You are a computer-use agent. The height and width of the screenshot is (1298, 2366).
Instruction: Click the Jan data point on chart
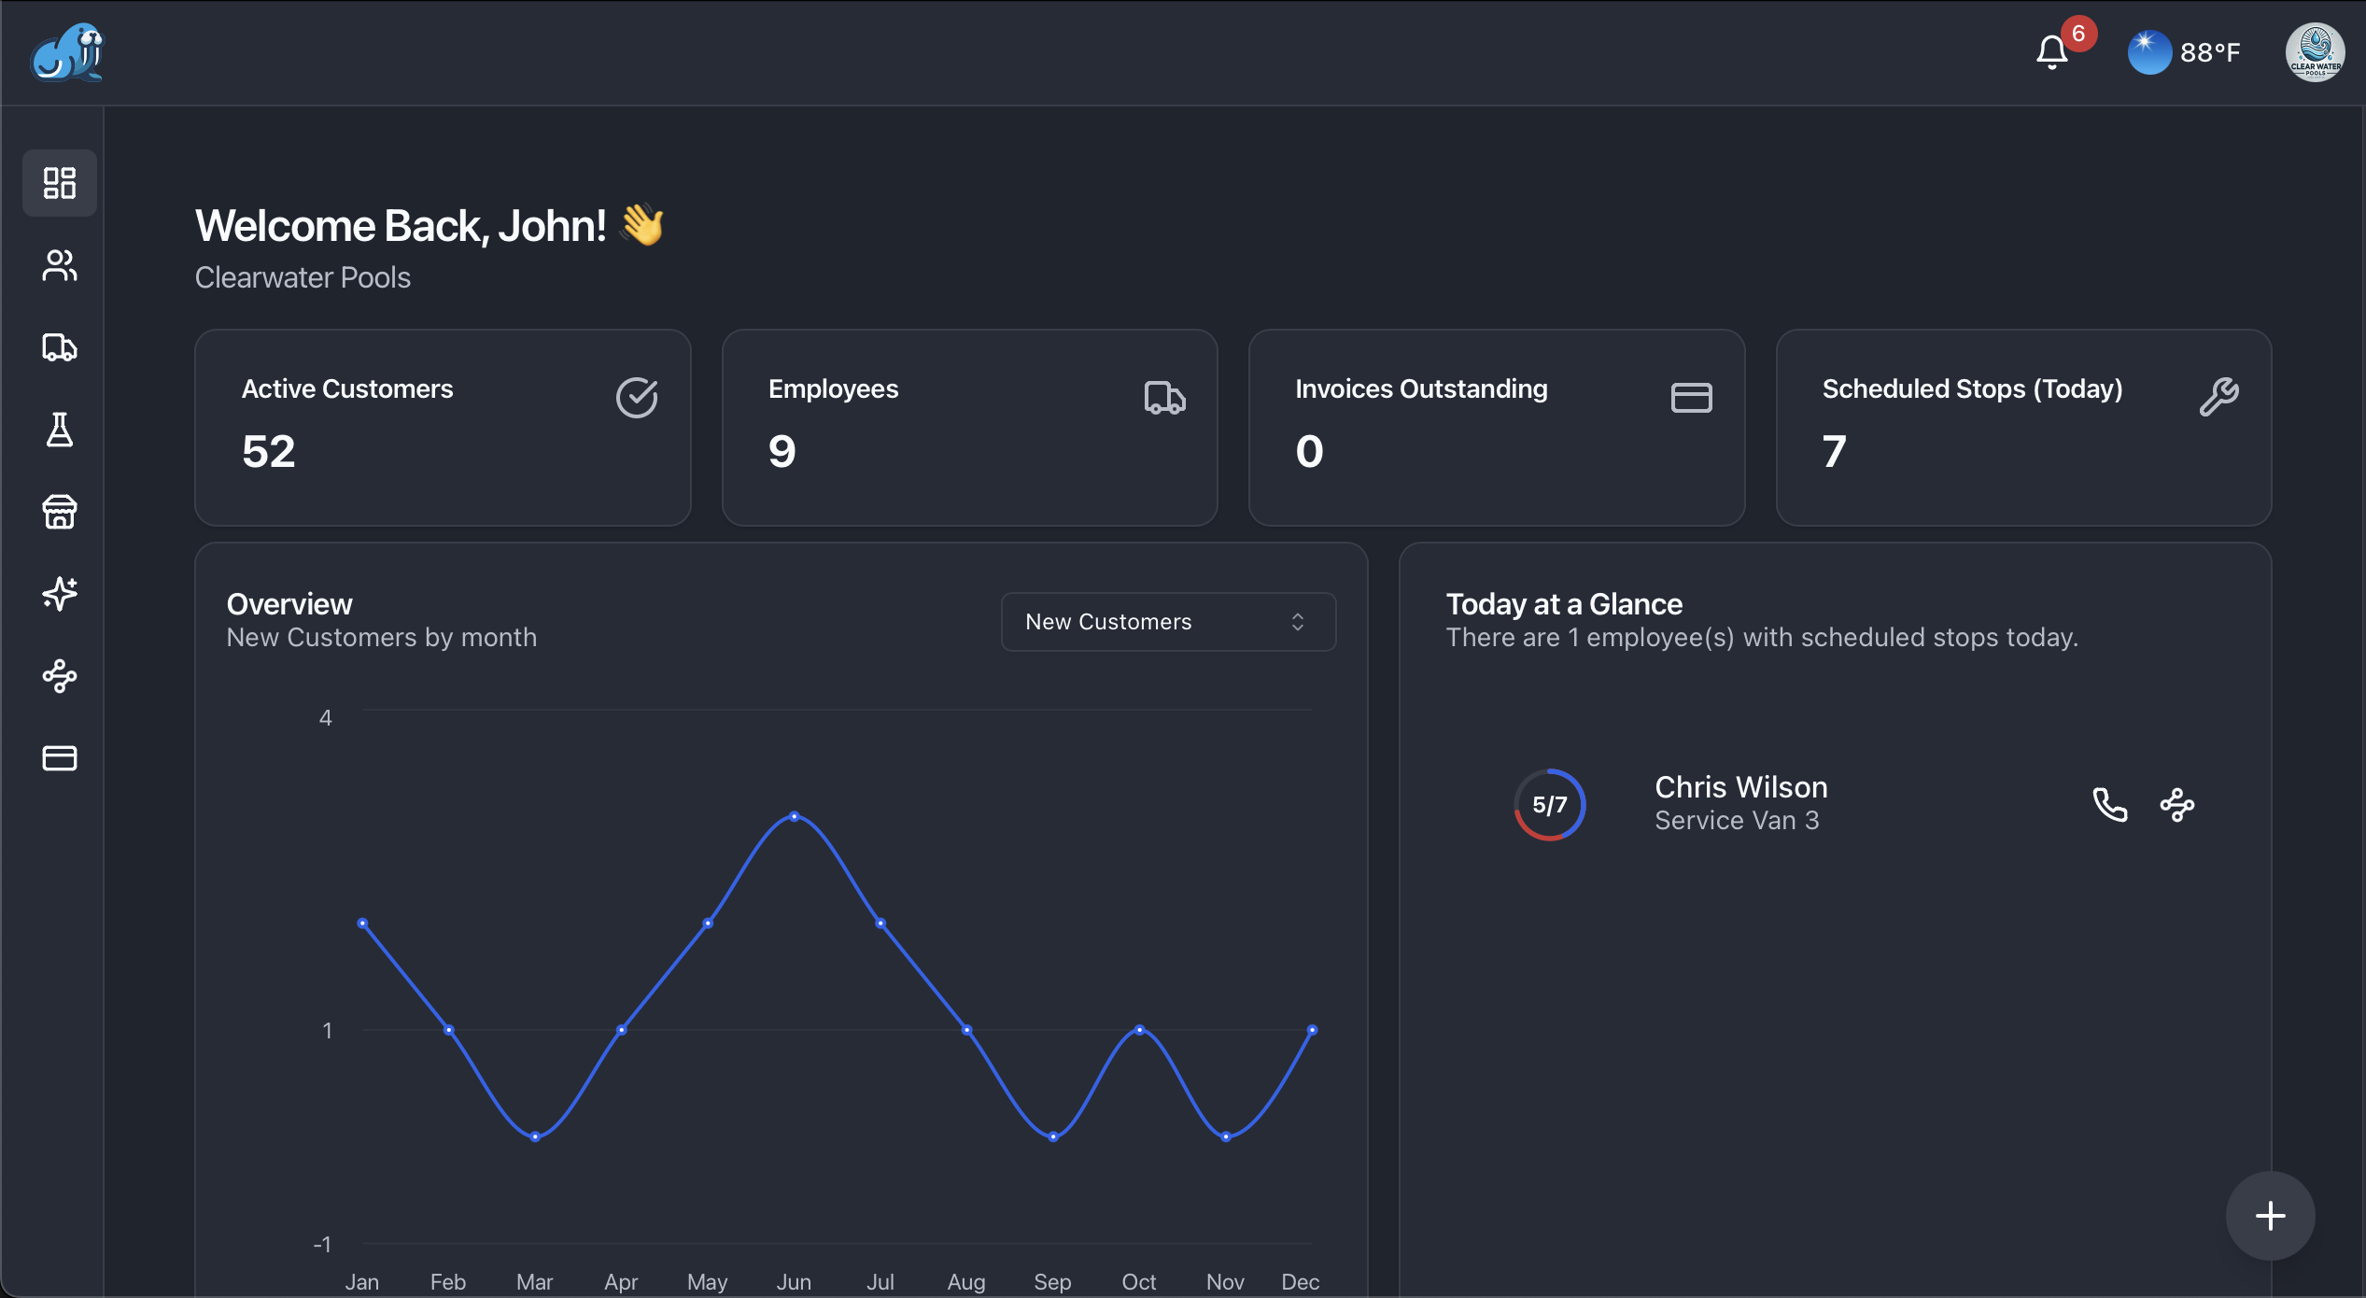pyautogui.click(x=362, y=924)
